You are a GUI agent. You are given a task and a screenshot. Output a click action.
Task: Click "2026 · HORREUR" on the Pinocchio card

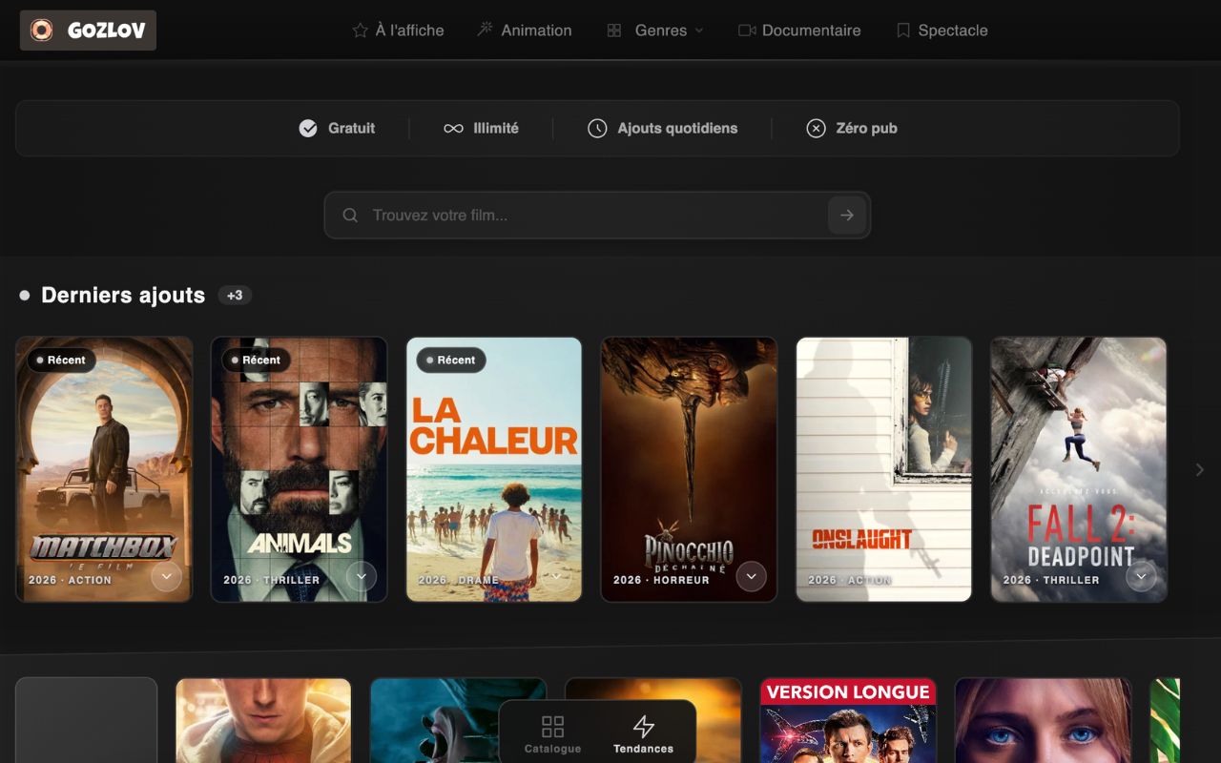[x=661, y=580]
